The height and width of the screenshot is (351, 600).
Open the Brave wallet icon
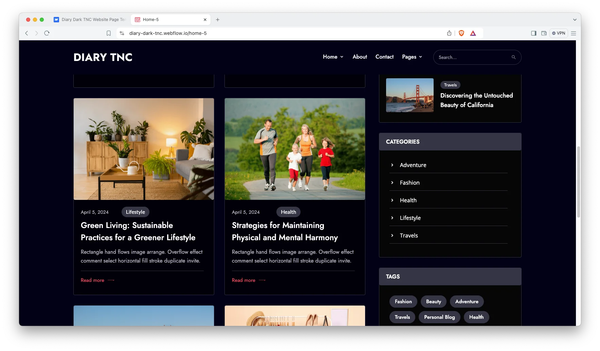[544, 33]
